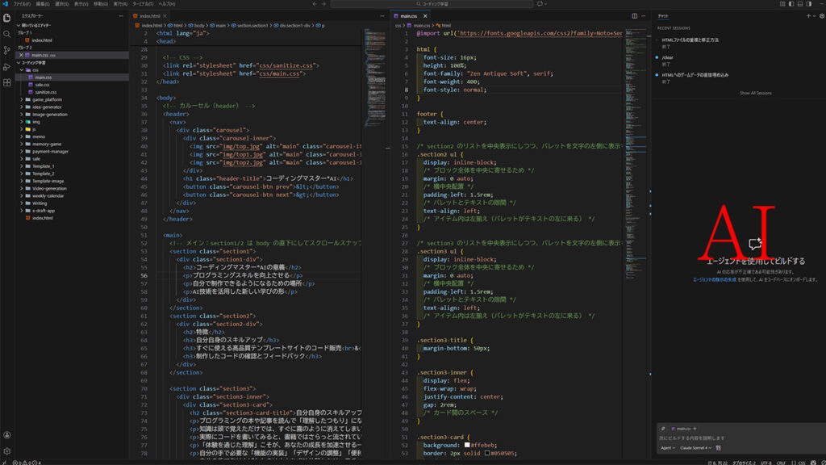Open the Explorer view in activity bar
826x465 pixels.
coord(6,17)
